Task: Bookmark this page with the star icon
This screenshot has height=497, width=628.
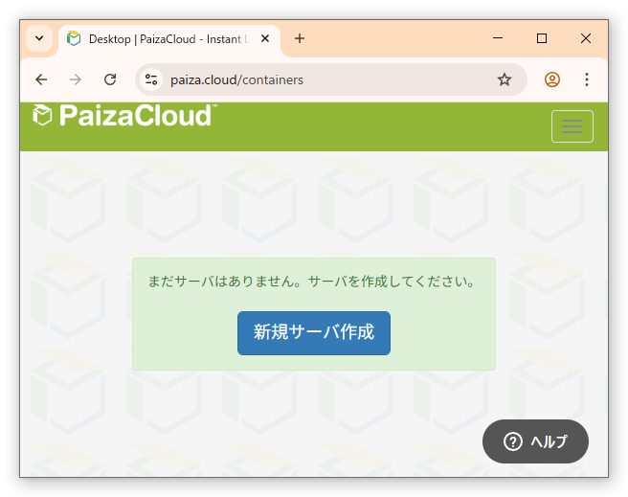Action: pyautogui.click(x=504, y=79)
